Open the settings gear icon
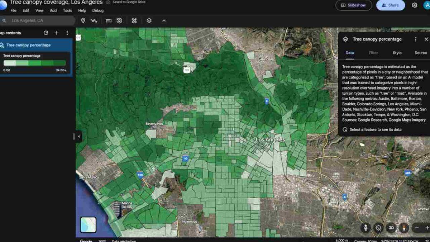Viewport: 430px width, 242px height. [415, 5]
